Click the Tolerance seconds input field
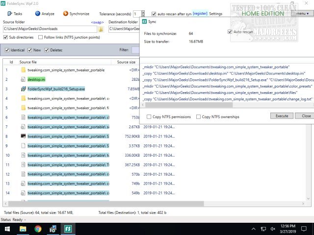The image size is (314, 235). click(x=137, y=14)
